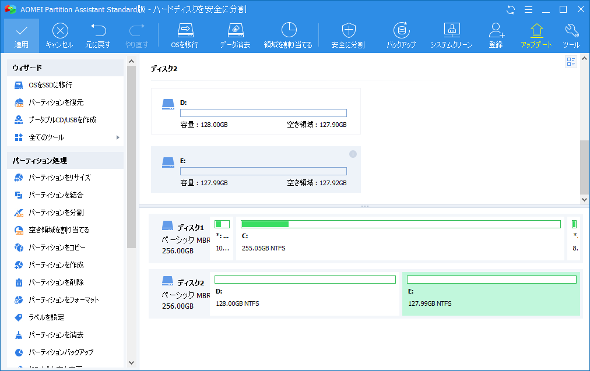Select the E: partition card
The image size is (590, 371).
point(256,169)
